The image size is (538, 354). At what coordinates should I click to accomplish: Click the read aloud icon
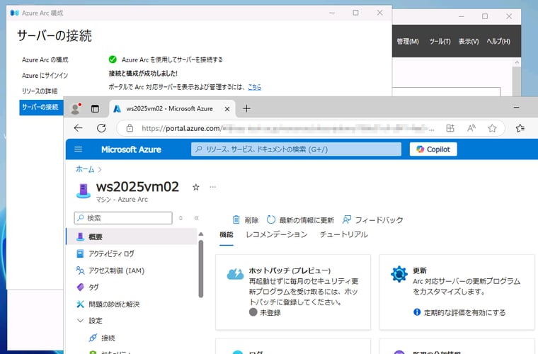(x=471, y=128)
